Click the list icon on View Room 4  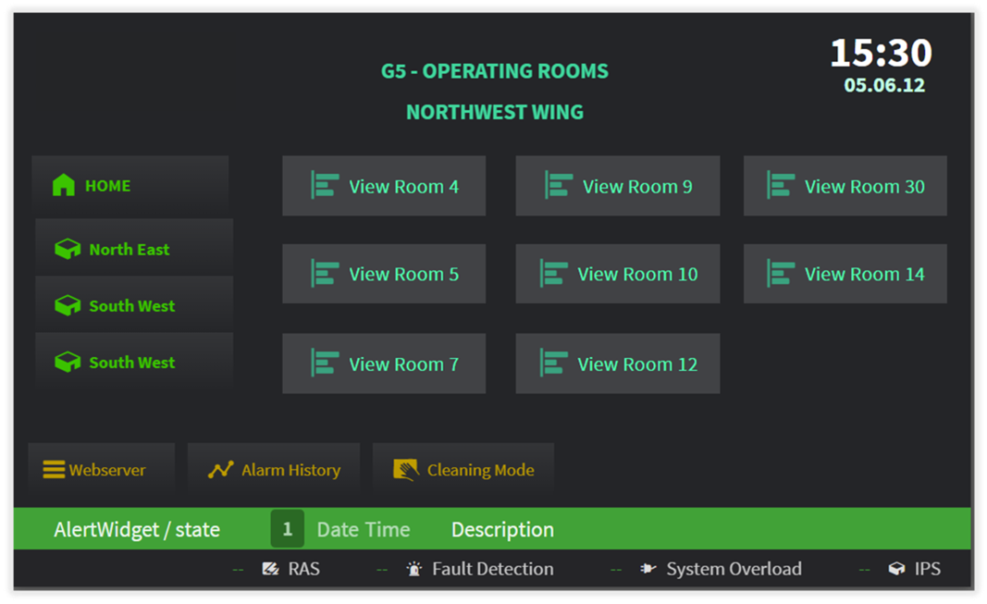pyautogui.click(x=324, y=186)
